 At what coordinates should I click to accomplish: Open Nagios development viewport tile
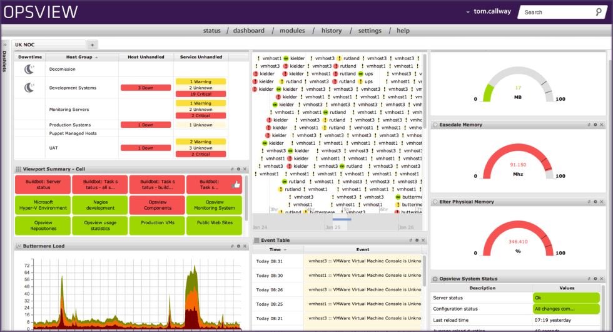click(100, 205)
